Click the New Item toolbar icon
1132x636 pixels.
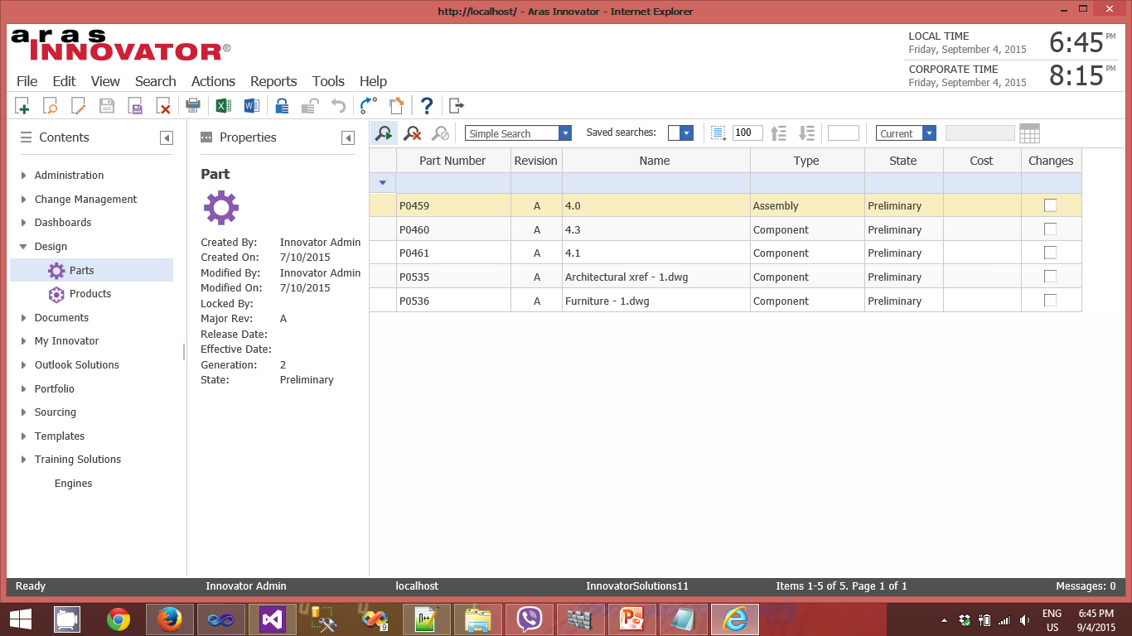point(22,106)
